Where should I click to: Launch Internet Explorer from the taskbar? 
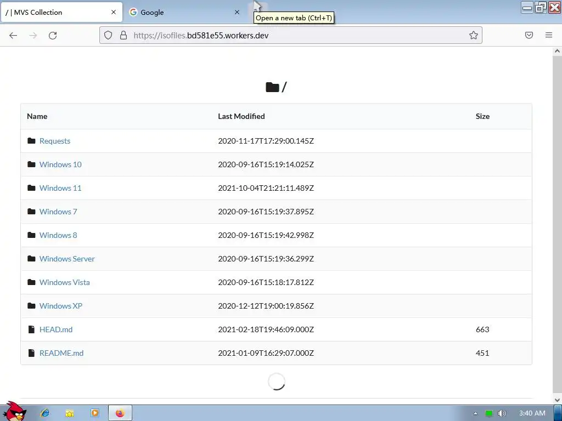point(45,413)
